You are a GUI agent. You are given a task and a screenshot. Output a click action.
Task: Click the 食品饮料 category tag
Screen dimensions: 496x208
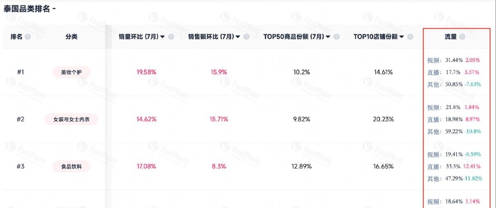tap(71, 167)
